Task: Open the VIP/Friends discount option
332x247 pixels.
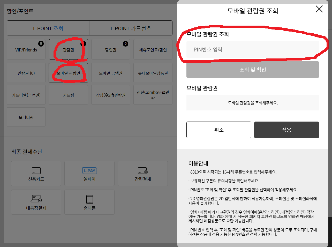Action: tap(26, 49)
